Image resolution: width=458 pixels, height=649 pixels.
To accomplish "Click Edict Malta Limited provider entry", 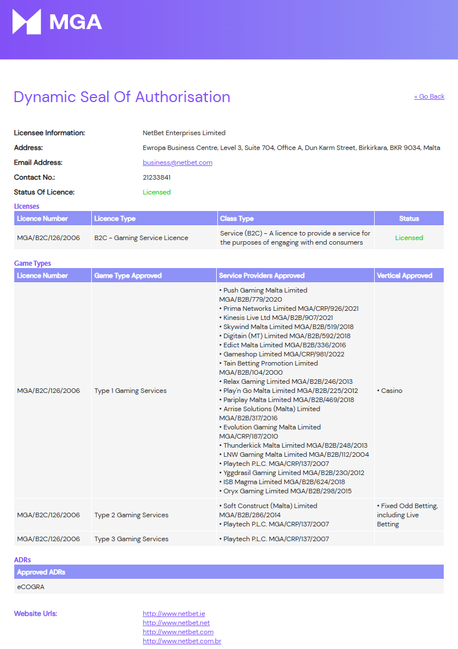I will pyautogui.click(x=282, y=345).
